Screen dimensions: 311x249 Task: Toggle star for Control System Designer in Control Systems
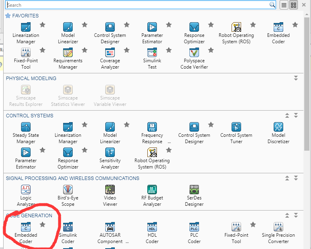[x=211, y=125]
